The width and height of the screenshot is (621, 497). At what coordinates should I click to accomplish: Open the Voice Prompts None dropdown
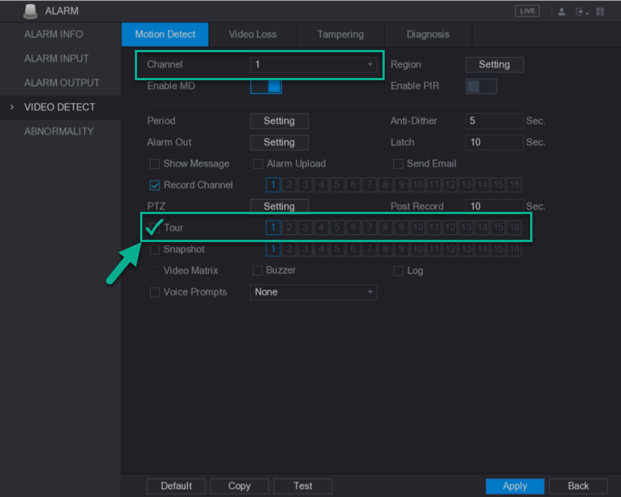314,293
